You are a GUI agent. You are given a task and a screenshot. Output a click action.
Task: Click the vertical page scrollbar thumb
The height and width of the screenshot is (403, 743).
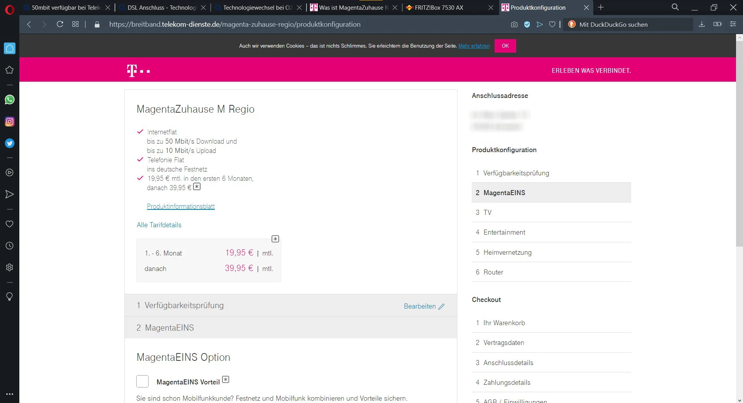[739, 143]
